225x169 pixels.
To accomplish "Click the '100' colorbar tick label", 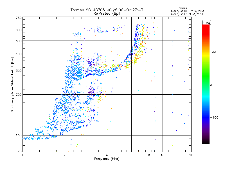I will [213, 52].
